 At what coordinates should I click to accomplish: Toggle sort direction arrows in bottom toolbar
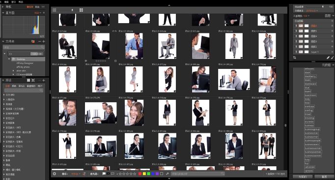pos(84,174)
